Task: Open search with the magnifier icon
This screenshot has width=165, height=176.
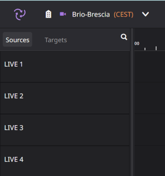Action: 124,37
